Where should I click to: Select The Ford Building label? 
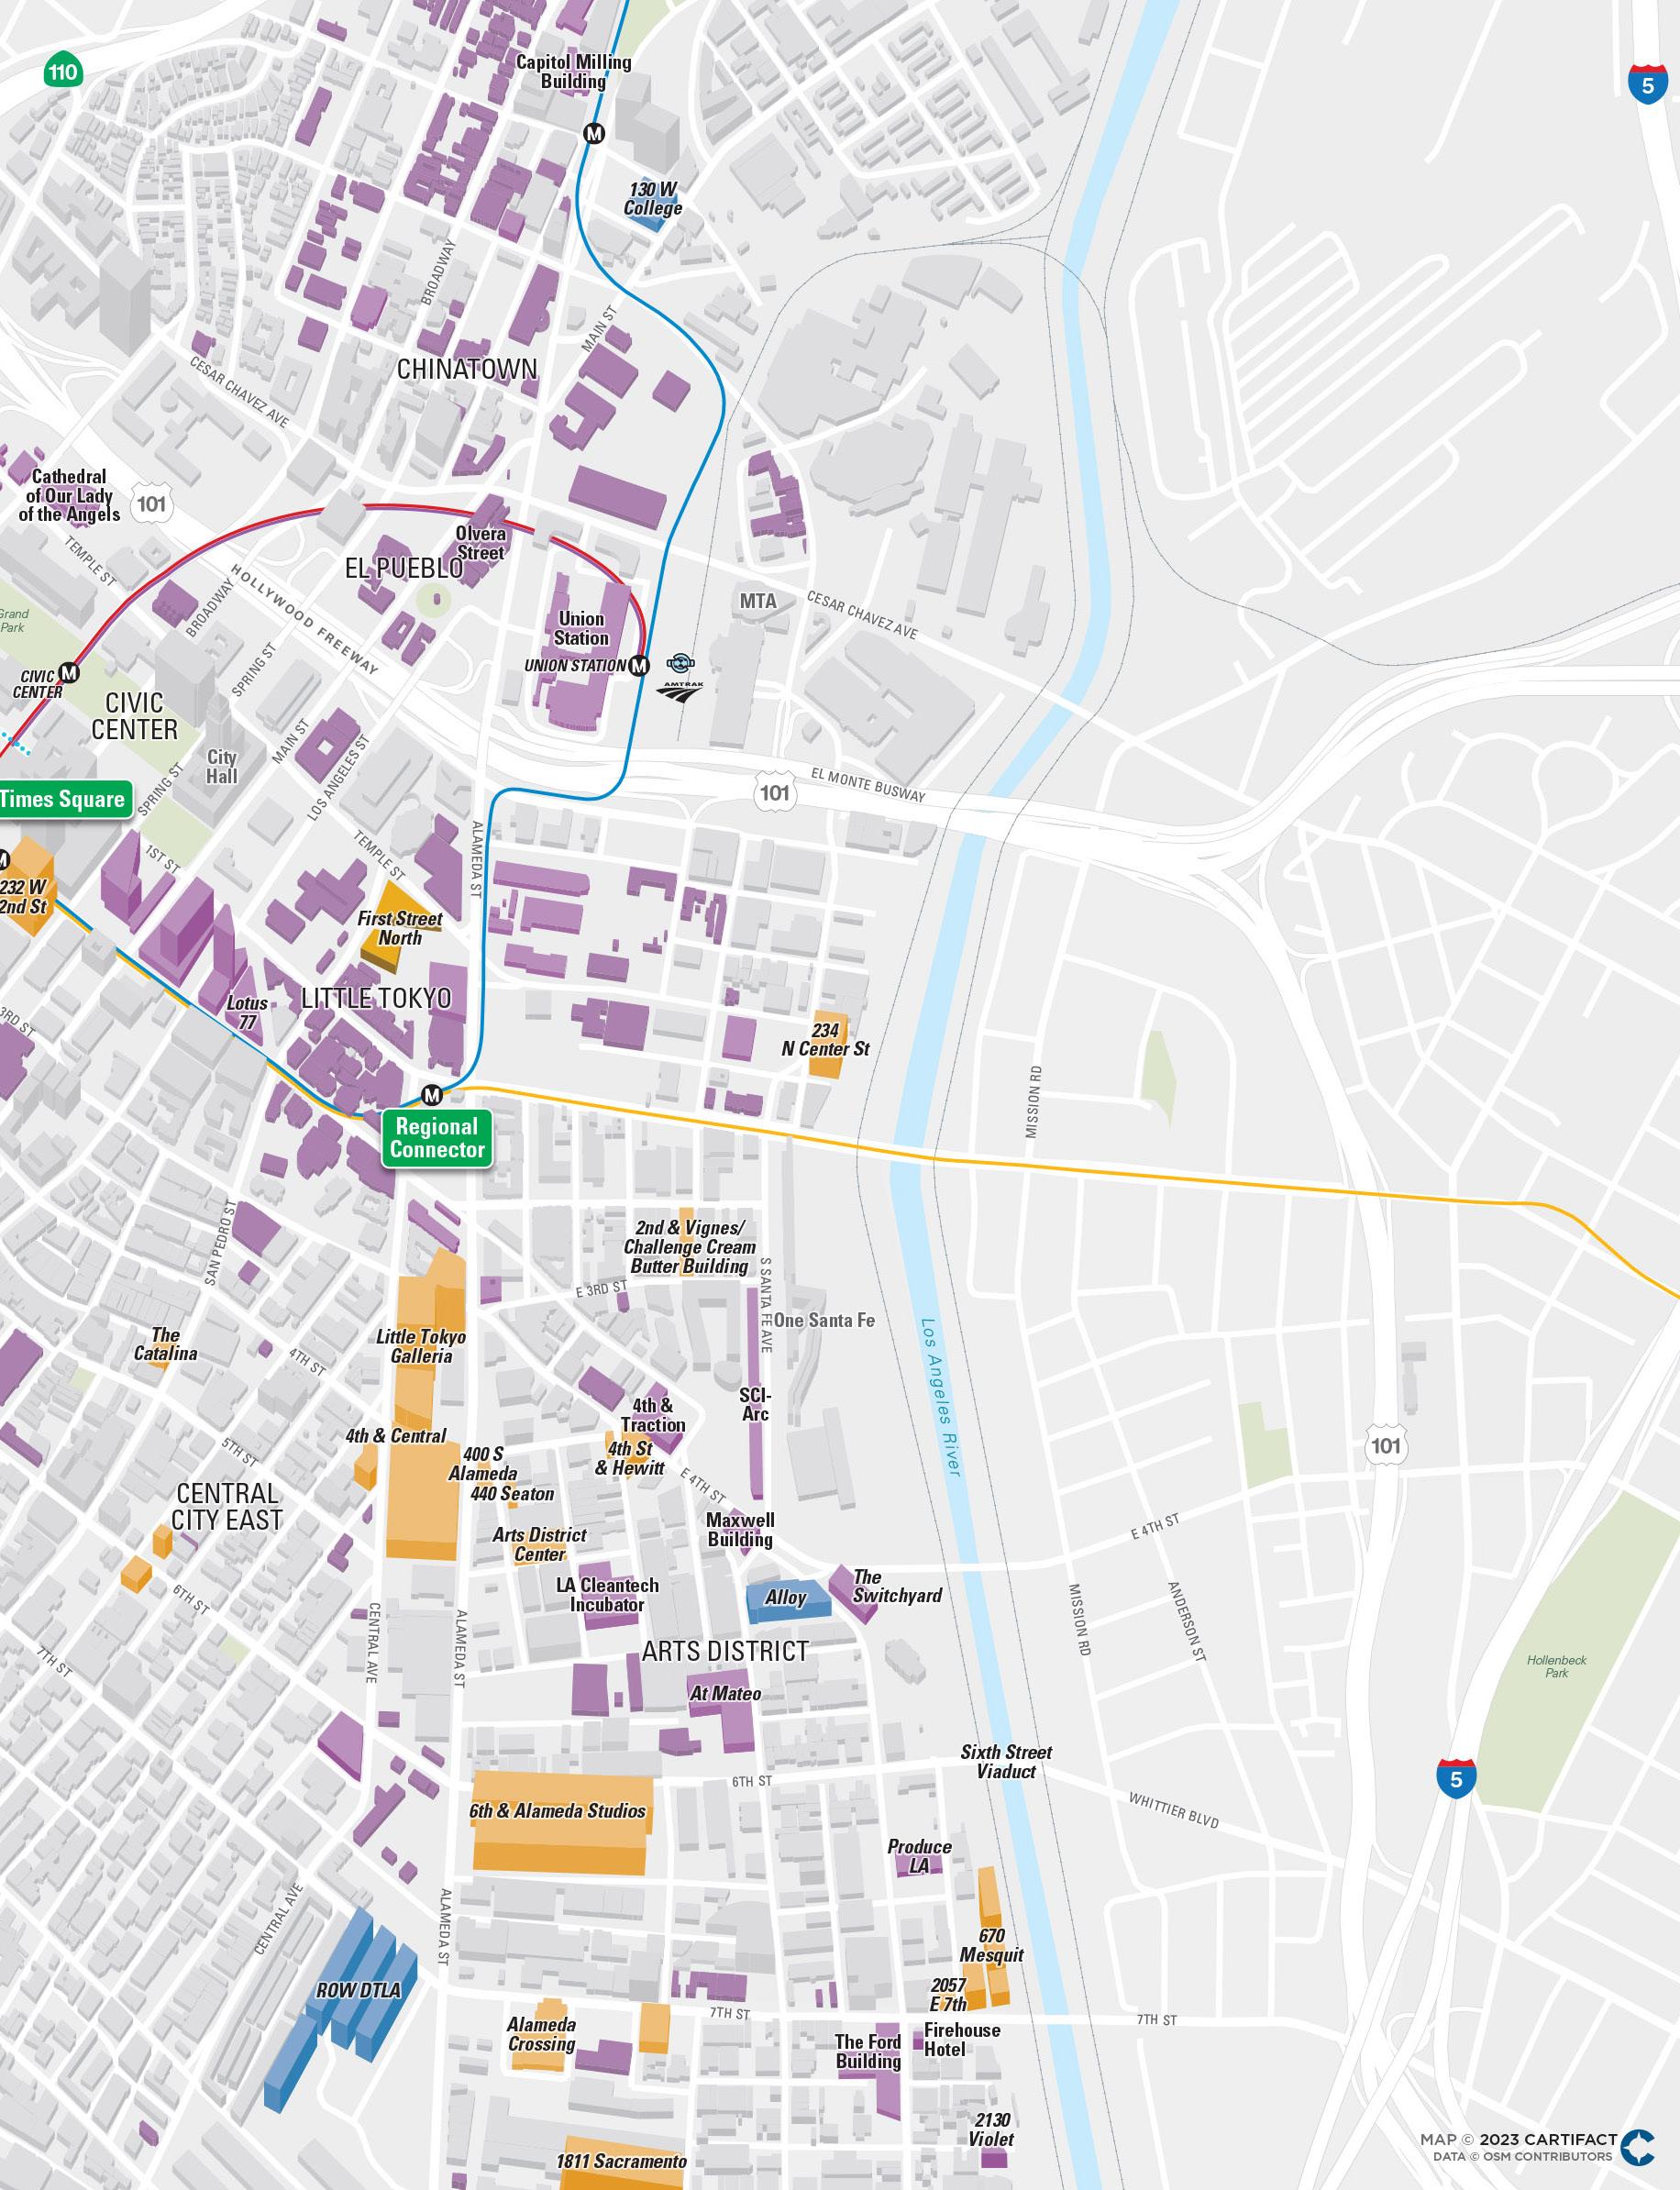[868, 2051]
